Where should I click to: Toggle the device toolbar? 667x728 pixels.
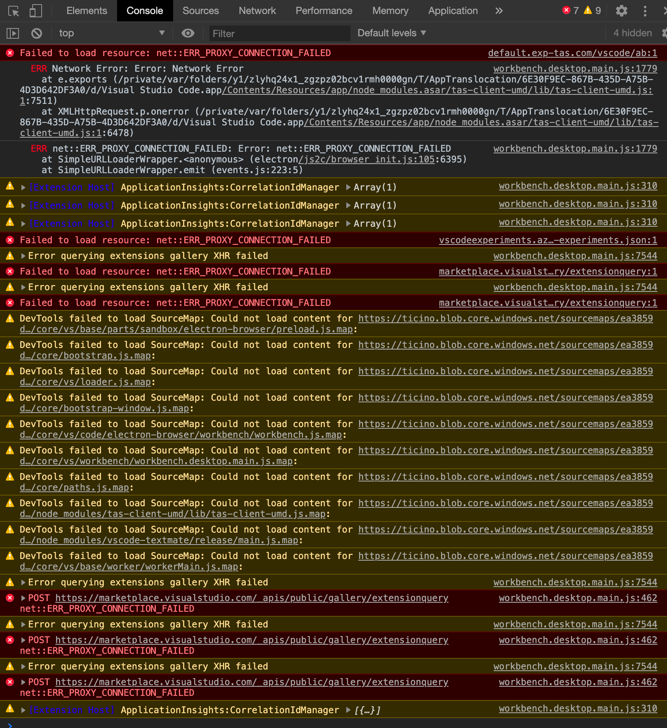(x=35, y=11)
